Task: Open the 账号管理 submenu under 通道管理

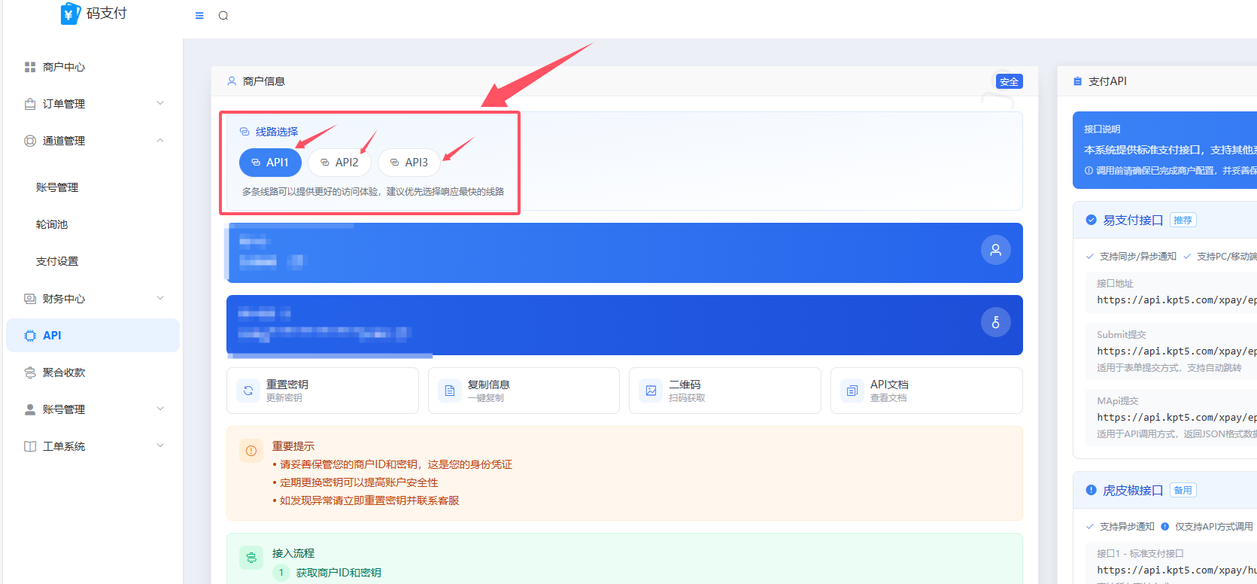Action: [x=57, y=187]
